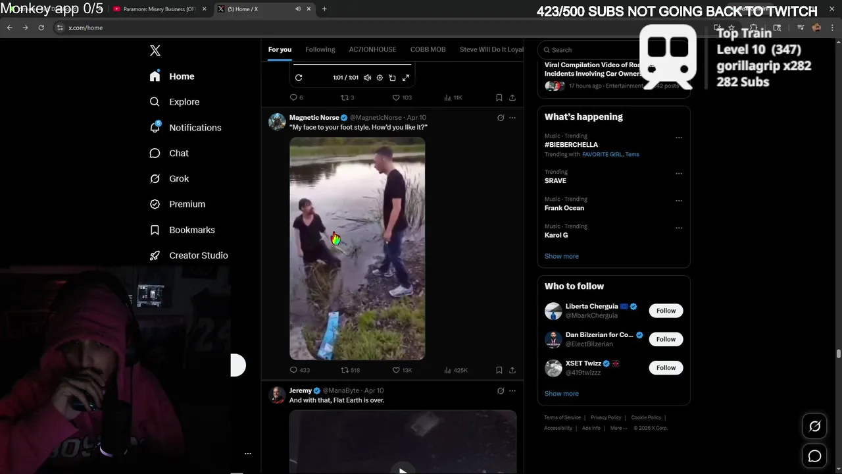Switch to the Paramore Misery Business tab

pyautogui.click(x=159, y=9)
